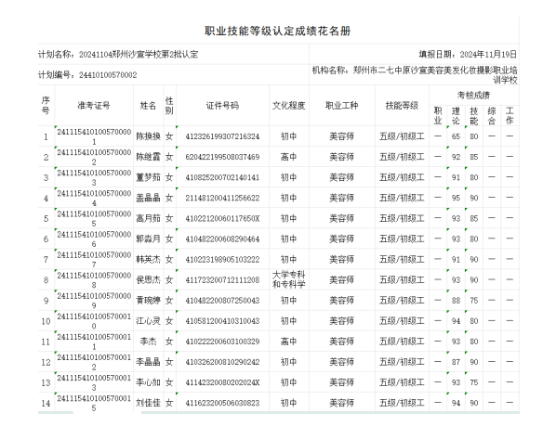Select the 考核成绩 merged header
Viewport: 543px width, 426px height.
tap(474, 95)
